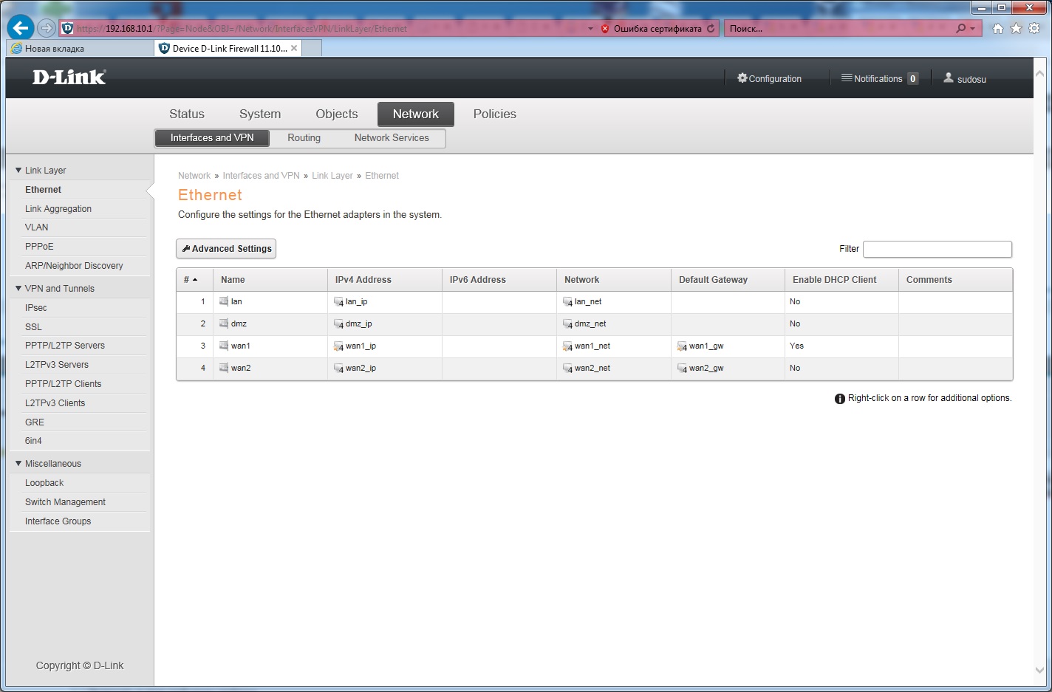Open the sudosu user menu
The width and height of the screenshot is (1052, 692).
coord(965,78)
